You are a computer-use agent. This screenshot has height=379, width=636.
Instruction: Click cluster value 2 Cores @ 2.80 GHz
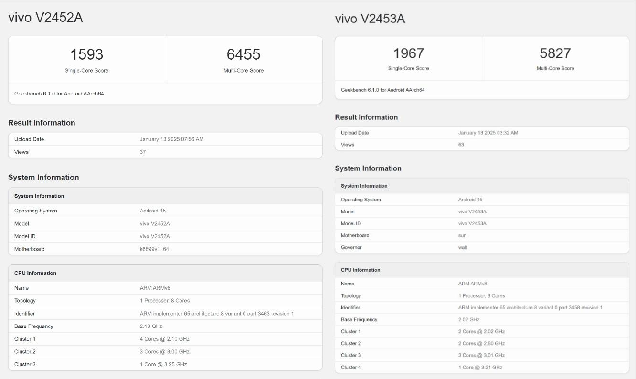482,344
